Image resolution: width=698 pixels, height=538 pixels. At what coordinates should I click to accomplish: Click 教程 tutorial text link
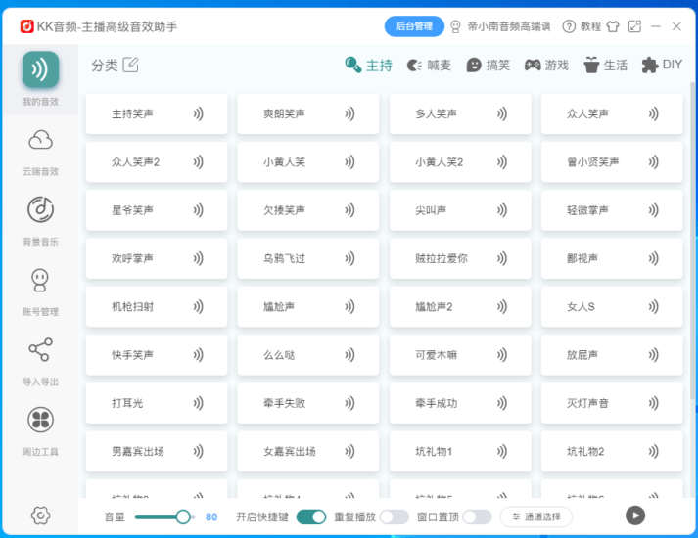click(590, 26)
